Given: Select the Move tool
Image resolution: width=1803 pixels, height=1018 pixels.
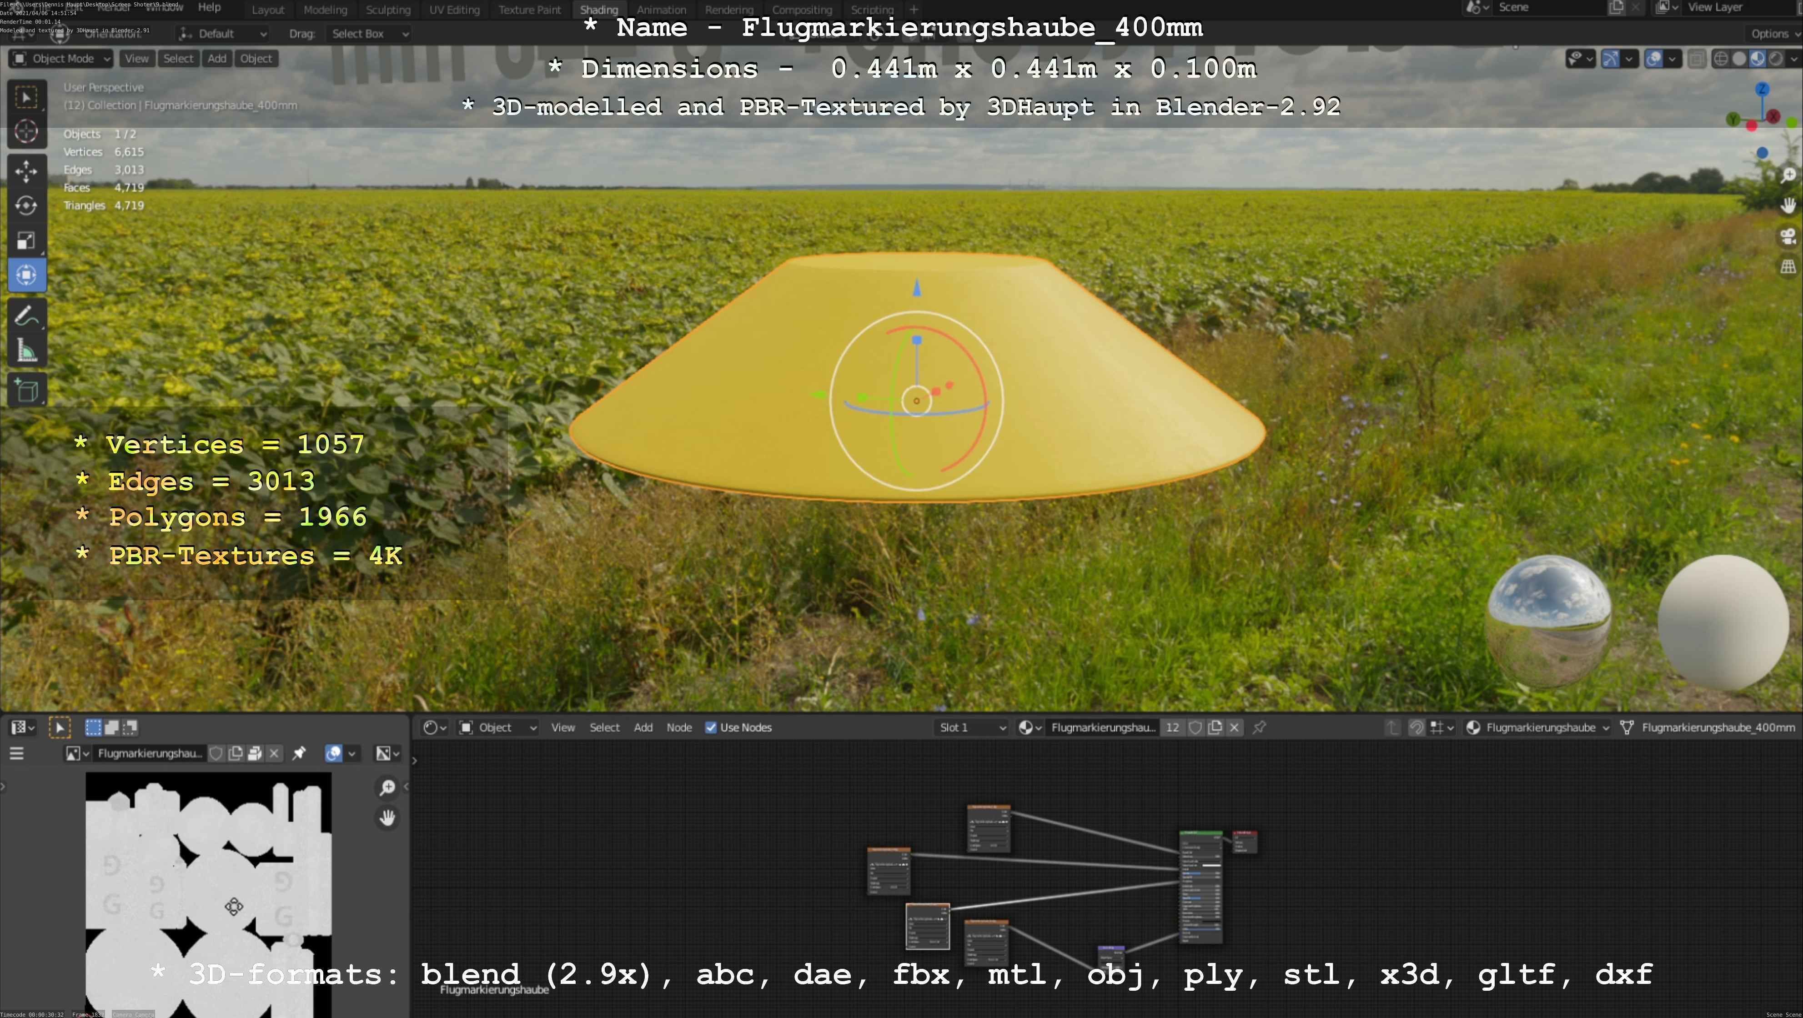Looking at the screenshot, I should (26, 171).
